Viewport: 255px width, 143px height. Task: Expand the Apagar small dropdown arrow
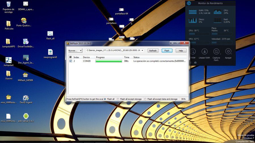pyautogui.click(x=231, y=54)
